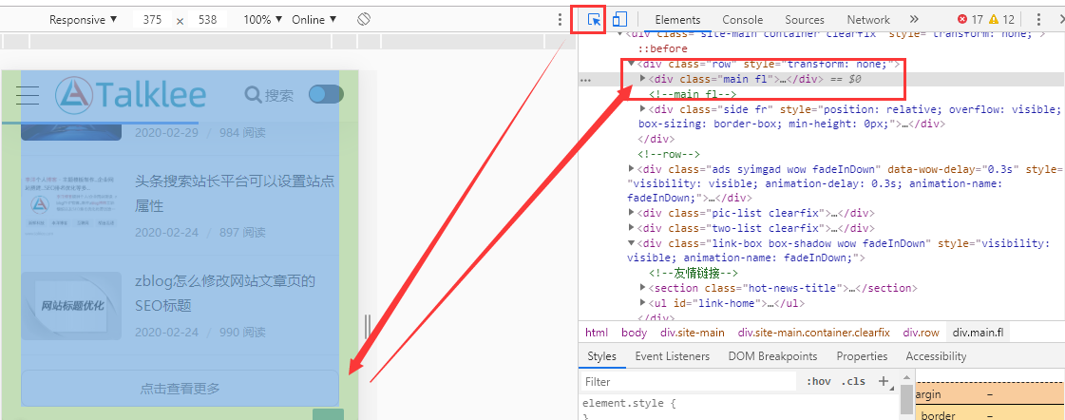Toggle the :hov element state panel
This screenshot has height=420, width=1065.
tap(817, 382)
